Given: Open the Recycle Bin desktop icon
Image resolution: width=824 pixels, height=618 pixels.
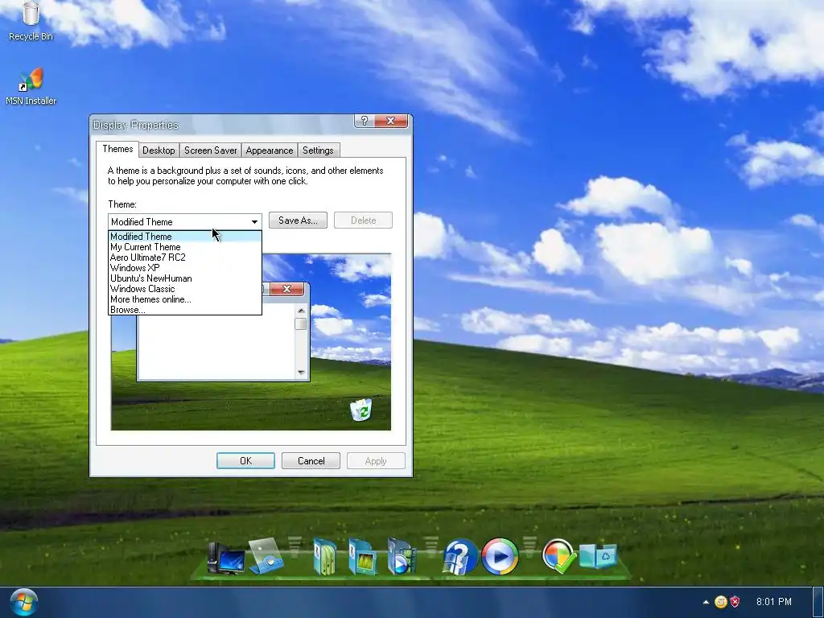Looking at the screenshot, I should pyautogui.click(x=31, y=21).
